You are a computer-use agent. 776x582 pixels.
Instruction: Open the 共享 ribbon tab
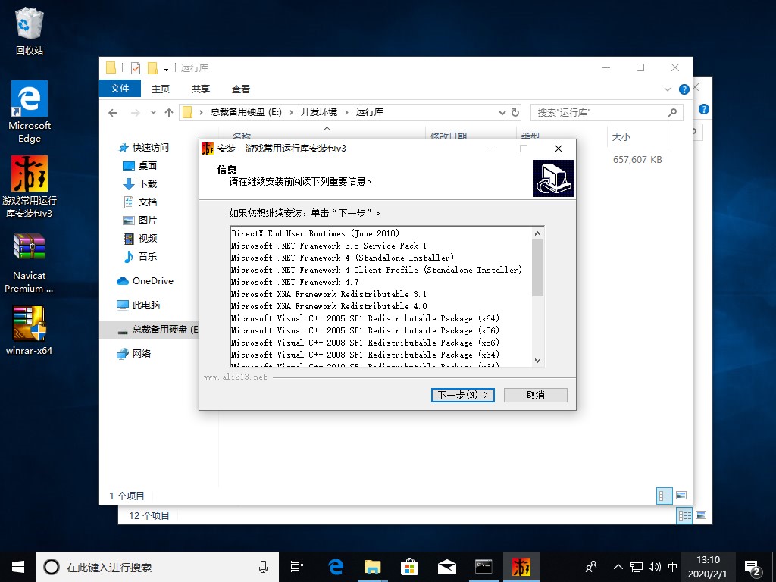click(200, 89)
